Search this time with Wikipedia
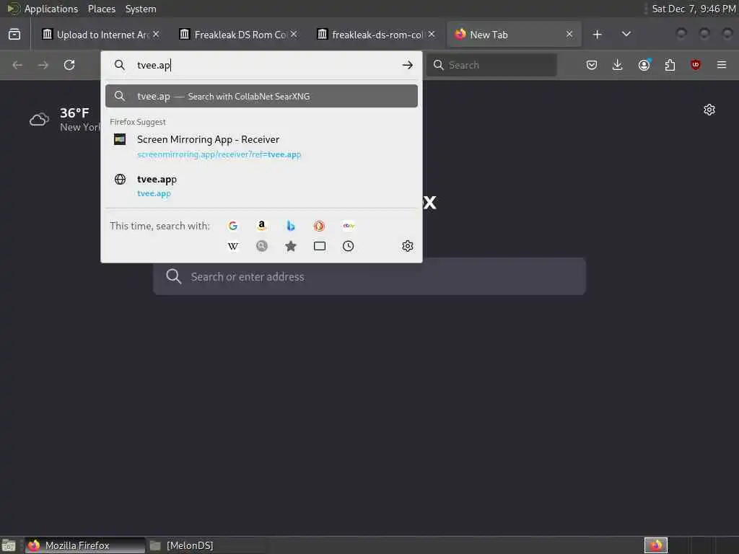 233,247
